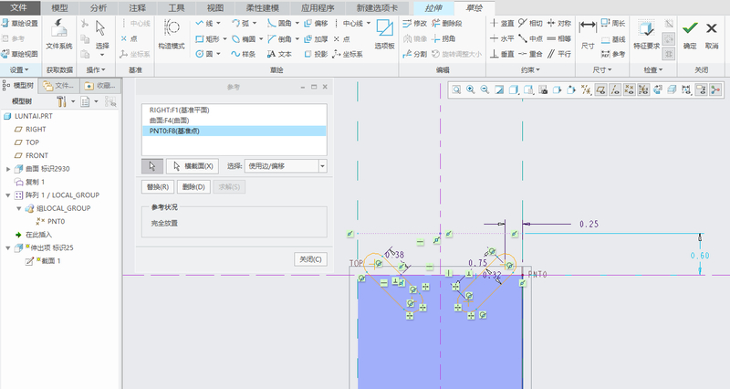Viewport: 730px width, 389px height.
Task: Select the 文本 text tool
Action: pos(279,54)
